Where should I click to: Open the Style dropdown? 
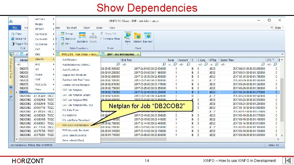279,28
